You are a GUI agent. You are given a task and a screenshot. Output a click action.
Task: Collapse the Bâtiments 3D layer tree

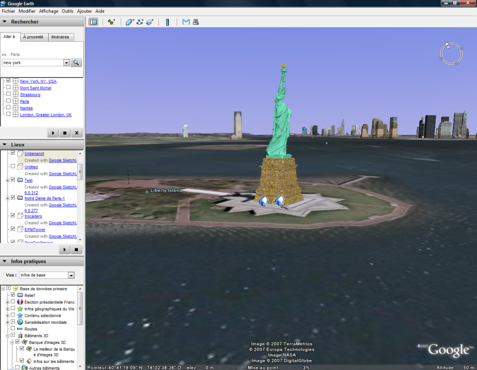pos(7,336)
